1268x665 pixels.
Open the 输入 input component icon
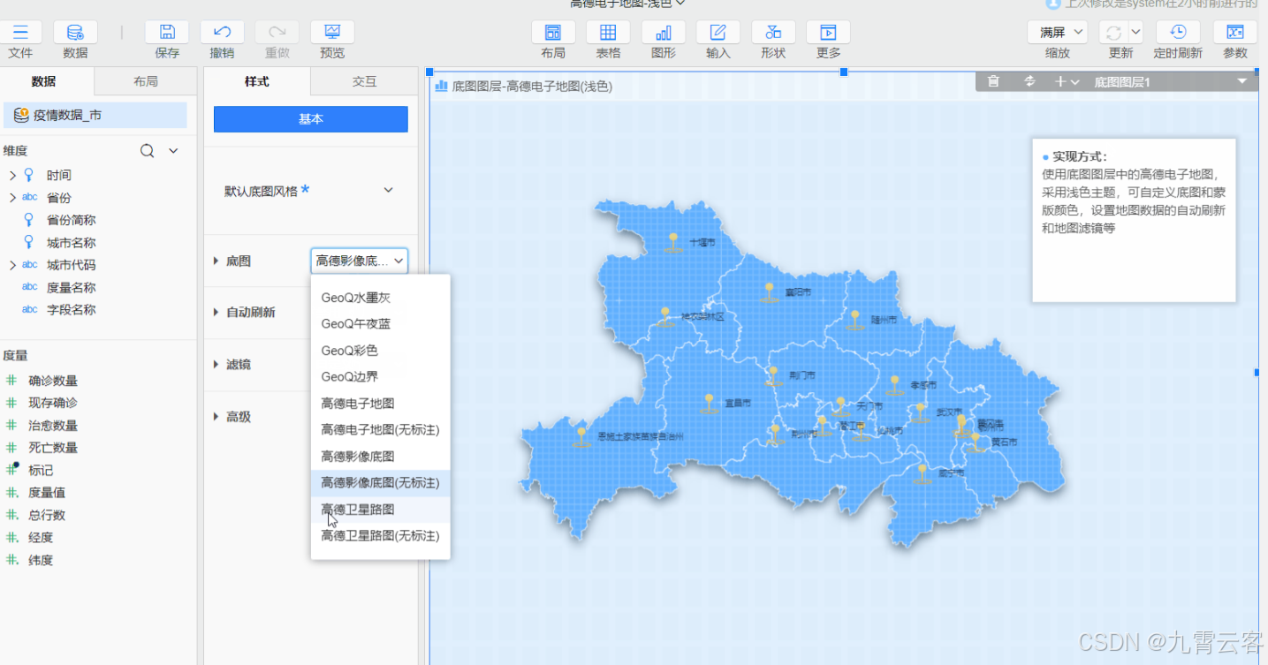(x=718, y=33)
